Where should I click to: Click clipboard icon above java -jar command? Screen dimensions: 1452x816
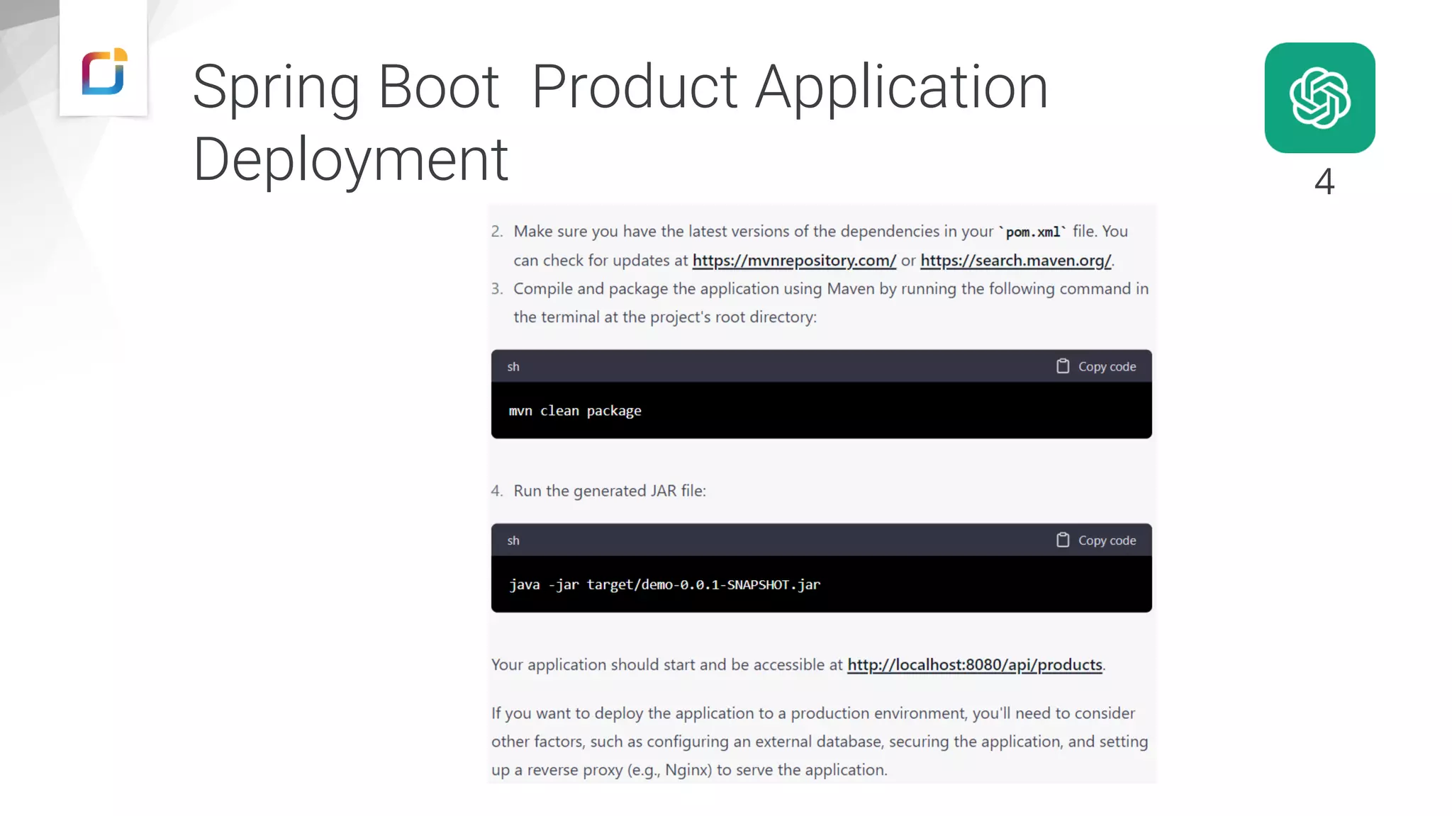[1062, 540]
